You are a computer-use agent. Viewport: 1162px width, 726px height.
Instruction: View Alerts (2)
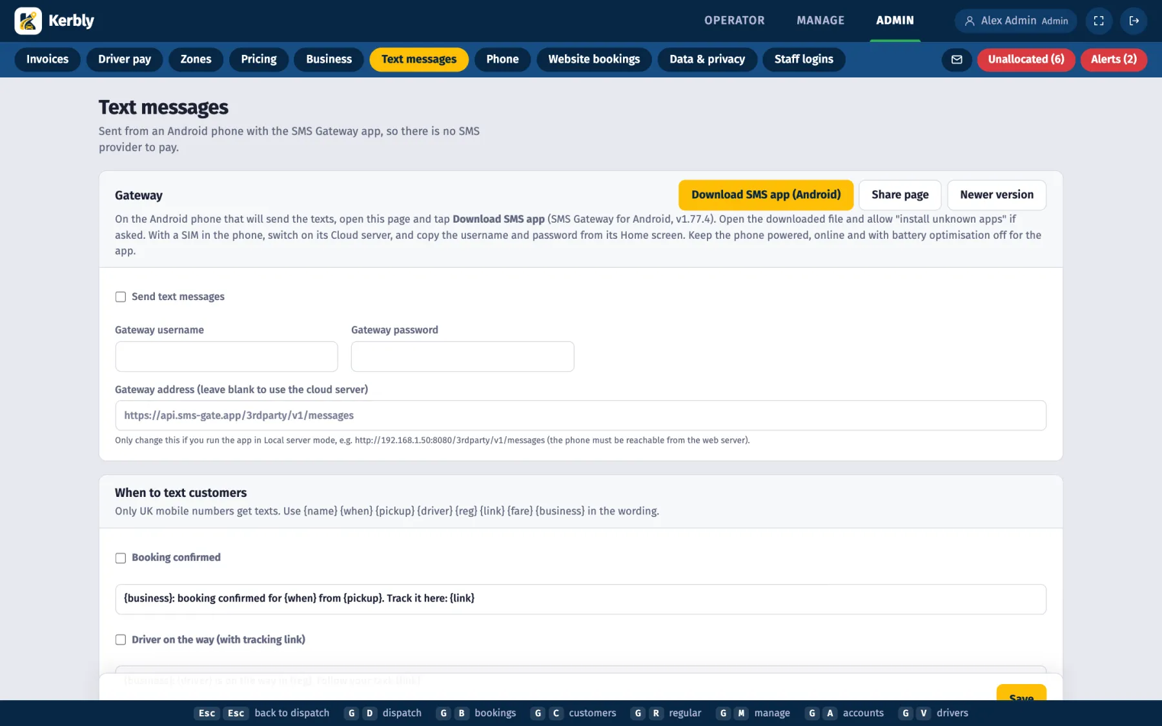point(1114,59)
